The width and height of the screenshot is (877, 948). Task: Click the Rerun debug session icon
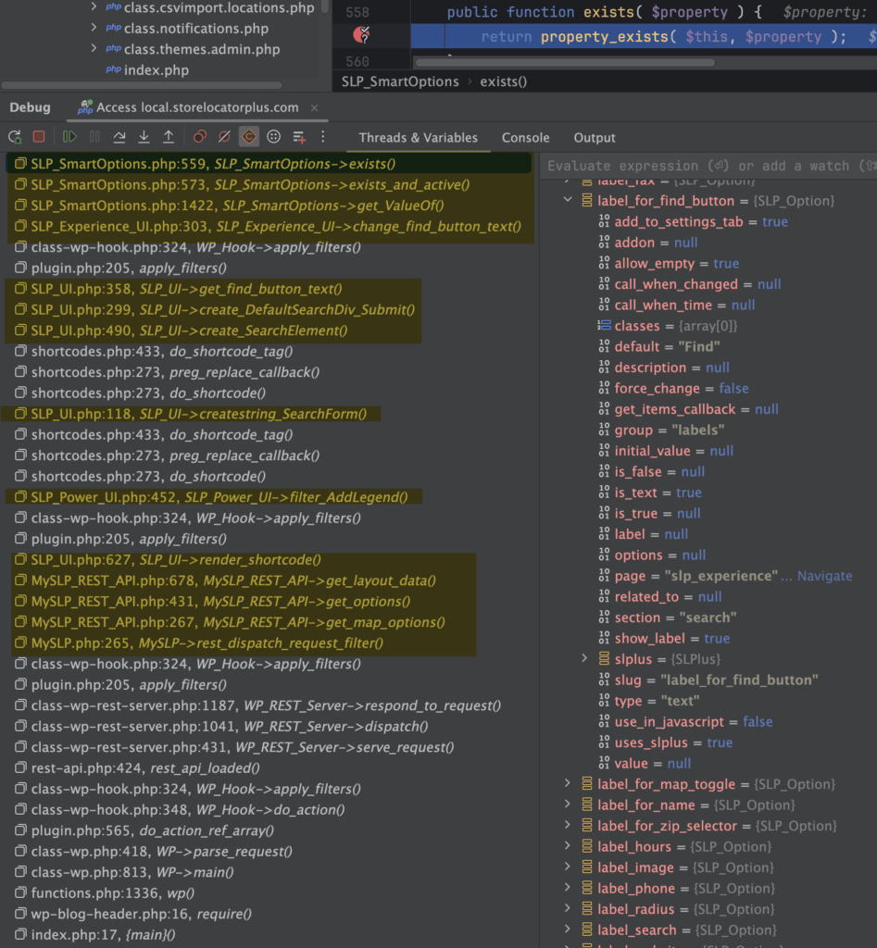click(15, 137)
